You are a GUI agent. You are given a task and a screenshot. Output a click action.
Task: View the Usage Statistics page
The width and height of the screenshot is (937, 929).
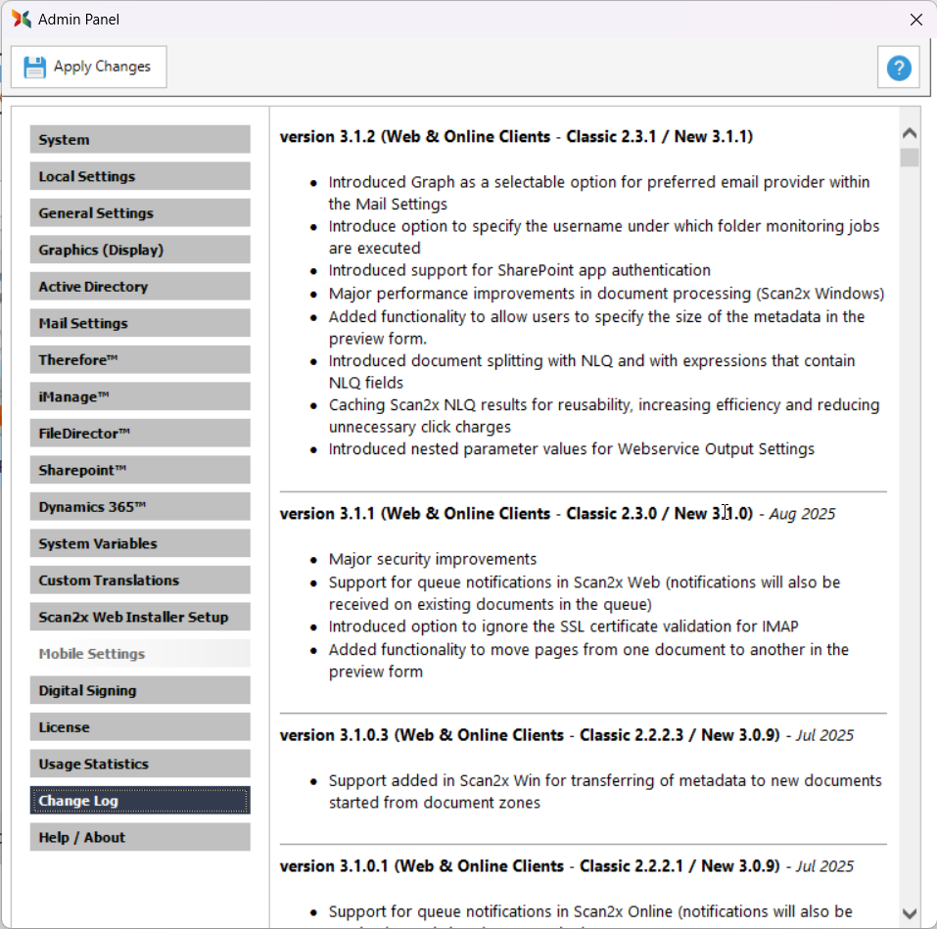coord(140,764)
